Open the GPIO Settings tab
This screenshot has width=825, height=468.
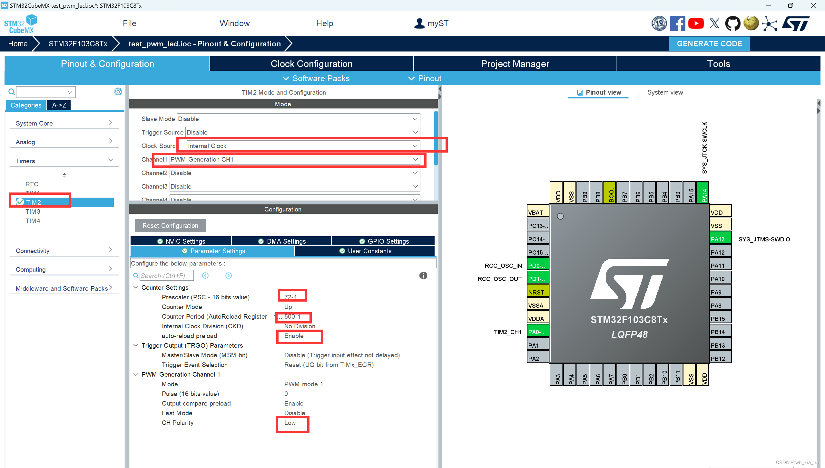pyautogui.click(x=384, y=241)
